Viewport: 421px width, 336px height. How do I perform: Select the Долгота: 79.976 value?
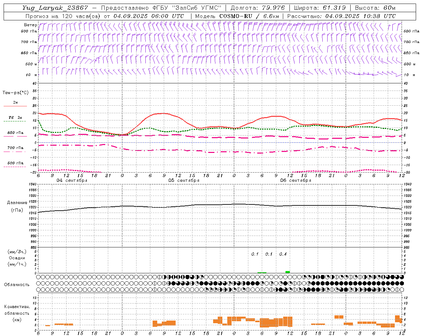tap(258, 8)
